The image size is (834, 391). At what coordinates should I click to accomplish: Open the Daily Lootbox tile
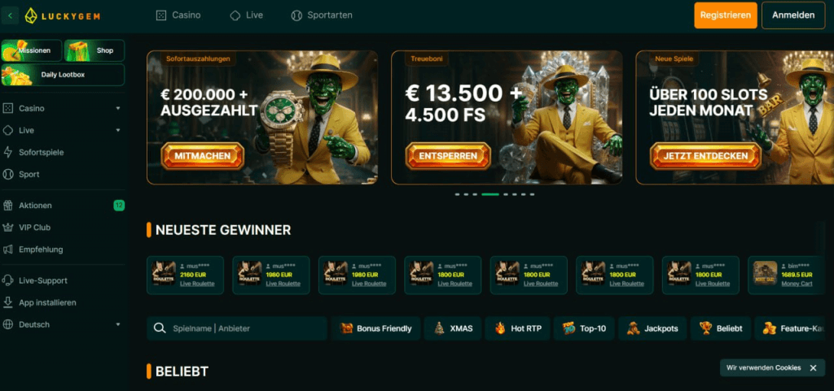click(63, 75)
